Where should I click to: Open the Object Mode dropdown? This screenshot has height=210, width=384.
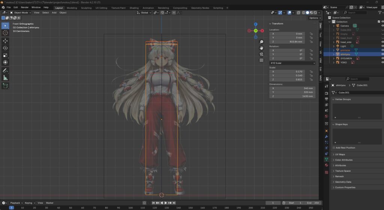coord(21,12)
